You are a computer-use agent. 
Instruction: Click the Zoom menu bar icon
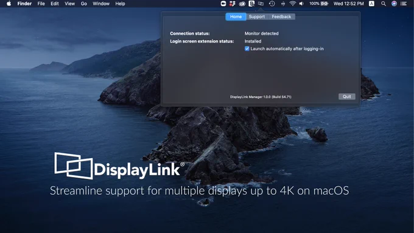point(223,4)
